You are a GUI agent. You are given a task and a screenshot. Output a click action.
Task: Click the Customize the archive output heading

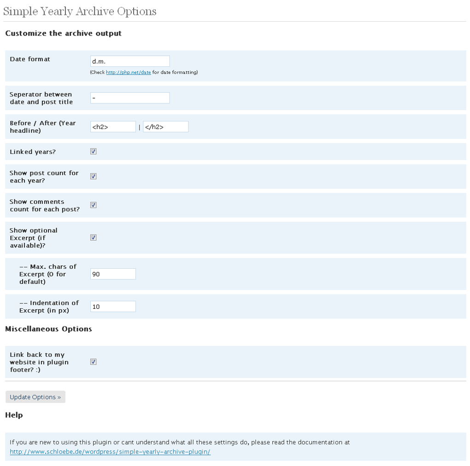63,33
